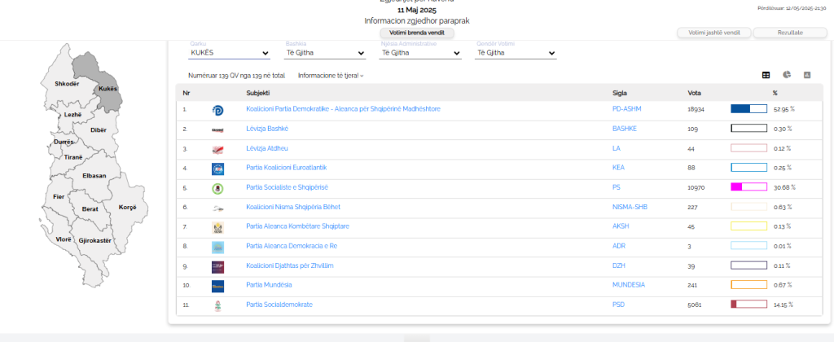Click the Sigla column header
The image size is (834, 342).
[620, 93]
